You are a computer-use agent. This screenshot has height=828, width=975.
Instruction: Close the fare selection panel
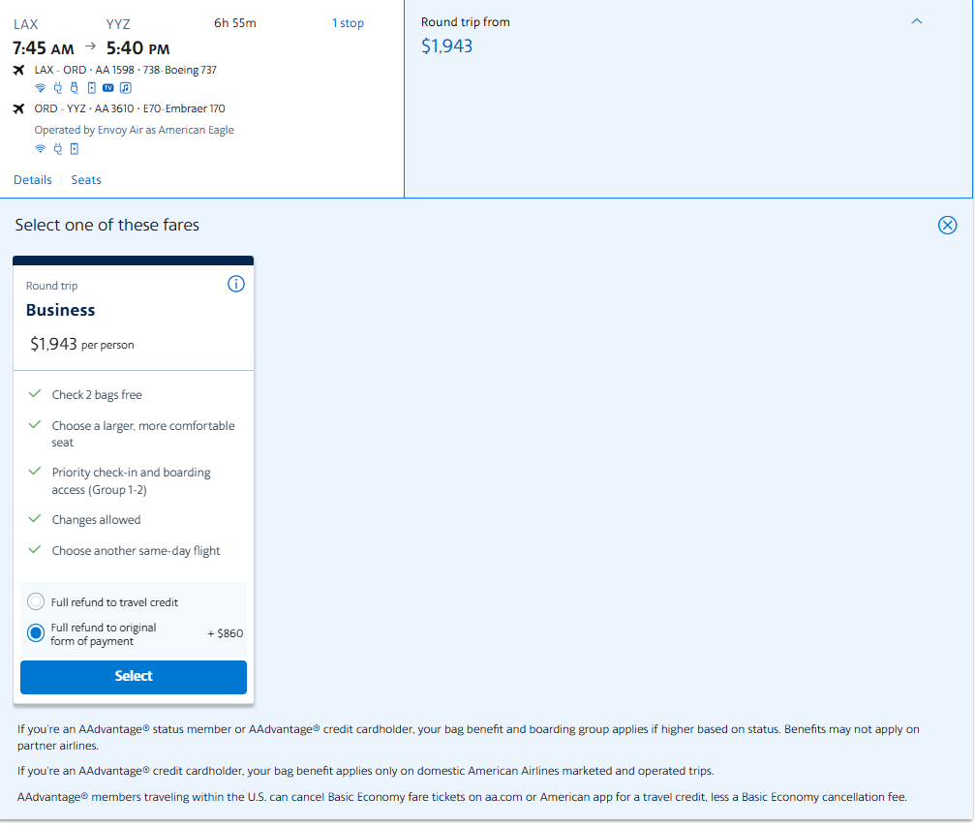pos(947,226)
